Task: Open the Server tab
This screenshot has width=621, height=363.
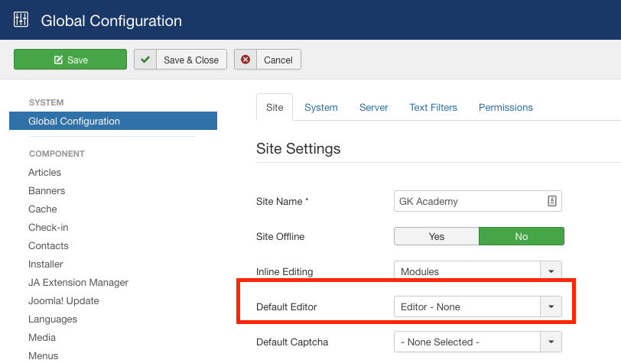Action: click(373, 108)
